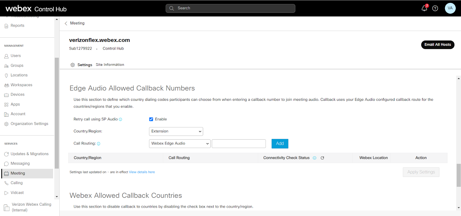Open the Country/Region Extension dropdown
The width and height of the screenshot is (461, 216).
[176, 132]
